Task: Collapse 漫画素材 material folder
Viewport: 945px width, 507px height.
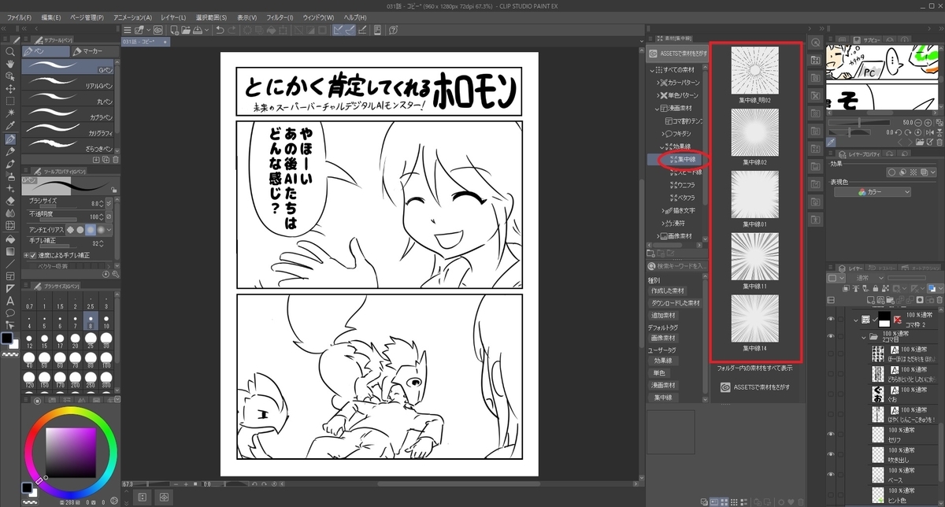Action: pyautogui.click(x=657, y=109)
